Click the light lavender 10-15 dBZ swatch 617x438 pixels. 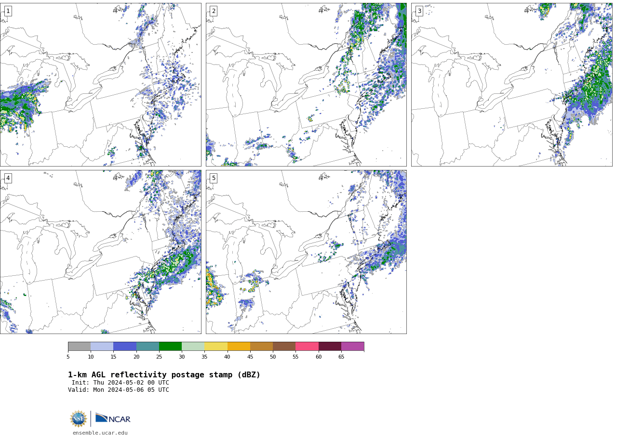pos(102,347)
